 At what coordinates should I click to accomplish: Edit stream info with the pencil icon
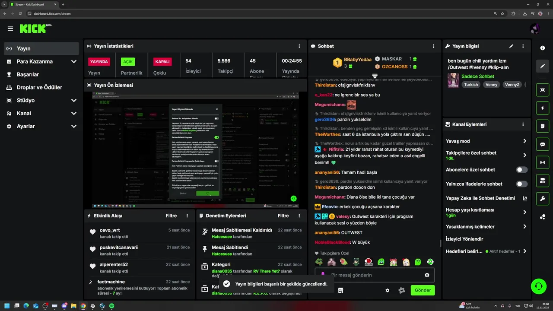[x=512, y=46]
